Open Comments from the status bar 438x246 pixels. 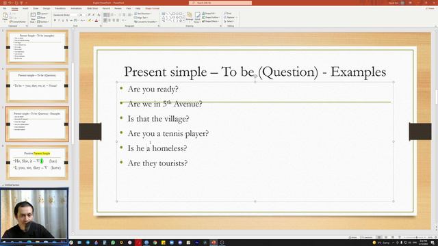click(x=367, y=237)
